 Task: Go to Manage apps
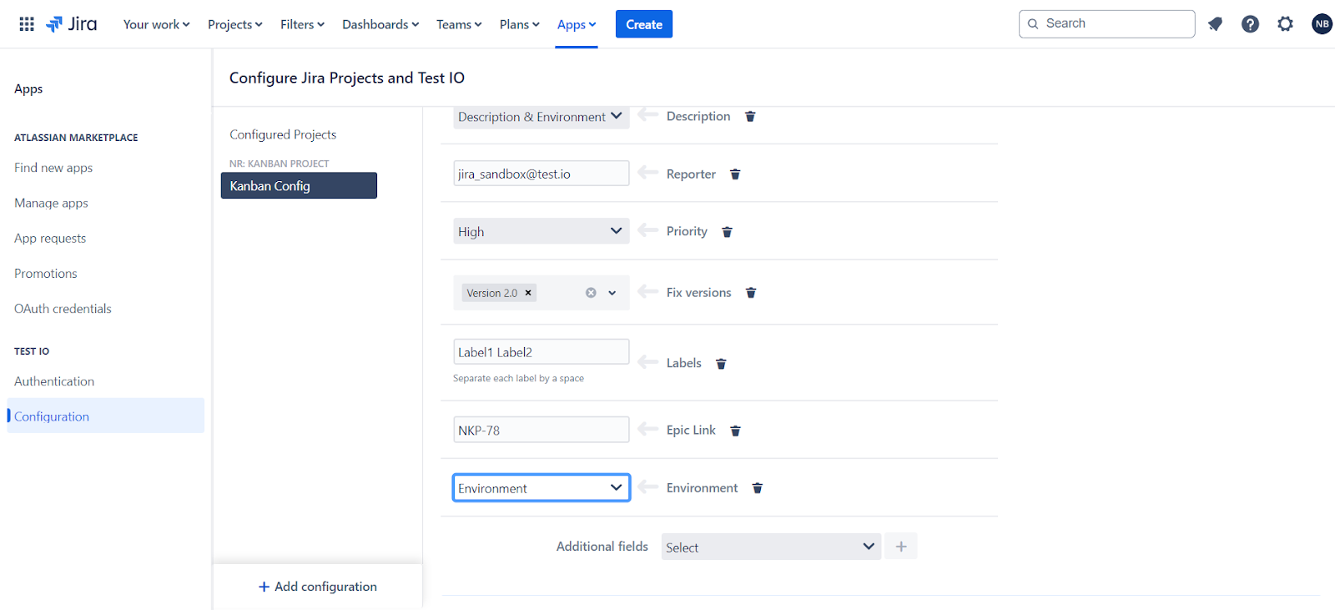[x=51, y=203]
